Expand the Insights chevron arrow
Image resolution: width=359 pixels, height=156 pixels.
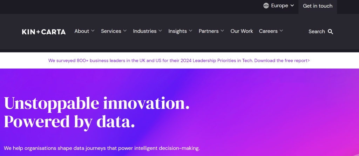click(191, 31)
